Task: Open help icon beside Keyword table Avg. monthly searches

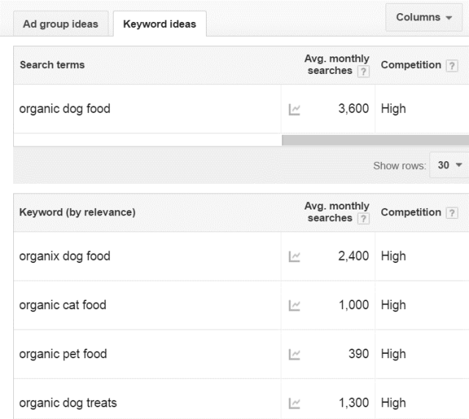Action: [363, 218]
